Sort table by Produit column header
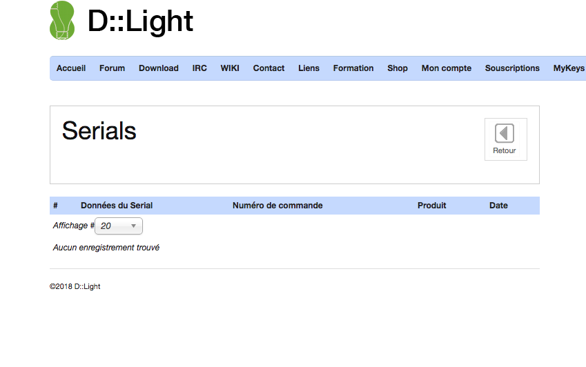 point(432,206)
